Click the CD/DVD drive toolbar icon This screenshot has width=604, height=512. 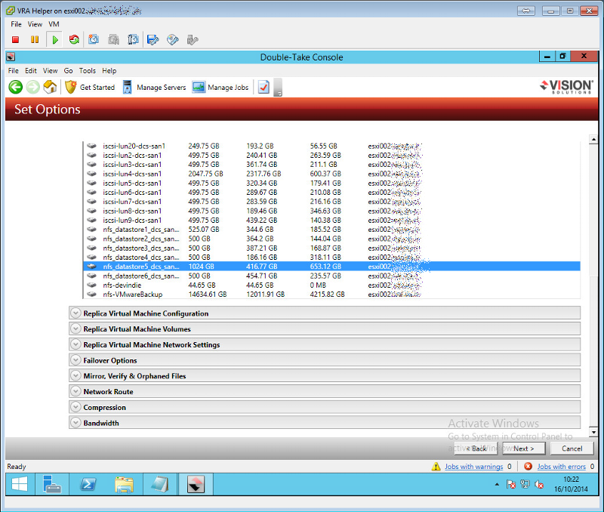pyautogui.click(x=173, y=40)
